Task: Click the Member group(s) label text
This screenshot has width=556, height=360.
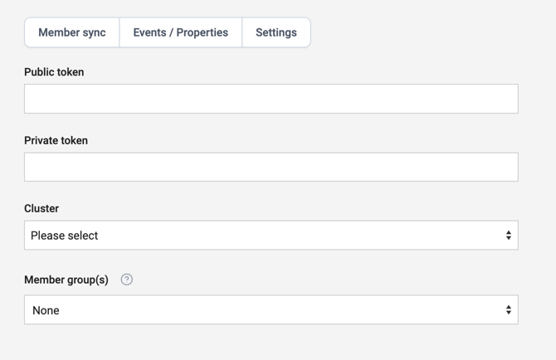Action: pyautogui.click(x=66, y=280)
